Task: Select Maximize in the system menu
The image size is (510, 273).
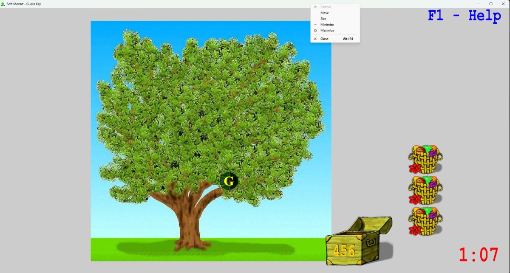Action: click(x=335, y=31)
